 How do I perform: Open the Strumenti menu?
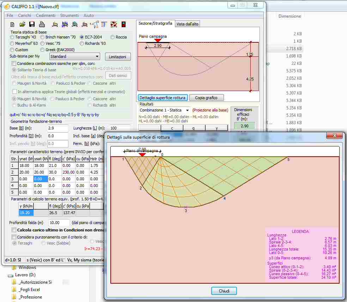69,16
